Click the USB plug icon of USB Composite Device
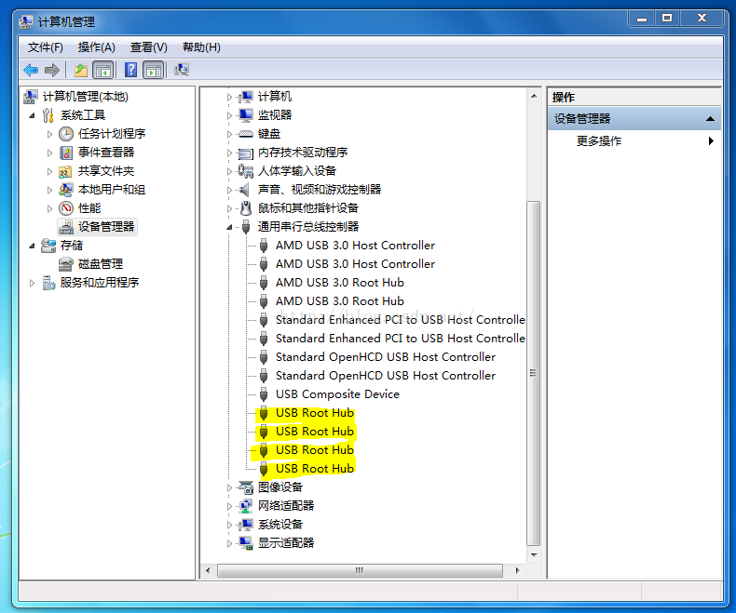The height and width of the screenshot is (613, 736). 264,394
